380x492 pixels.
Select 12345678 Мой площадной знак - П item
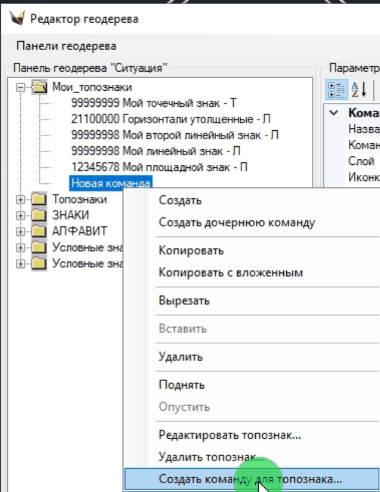tap(158, 167)
